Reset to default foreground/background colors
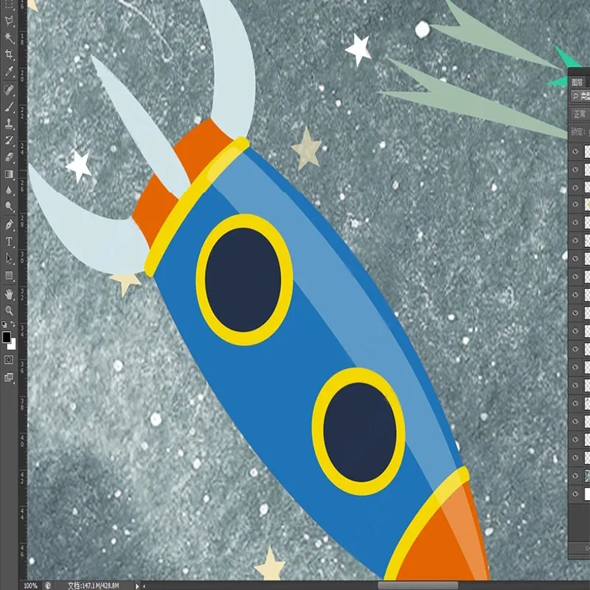The width and height of the screenshot is (590, 590). coord(4,324)
